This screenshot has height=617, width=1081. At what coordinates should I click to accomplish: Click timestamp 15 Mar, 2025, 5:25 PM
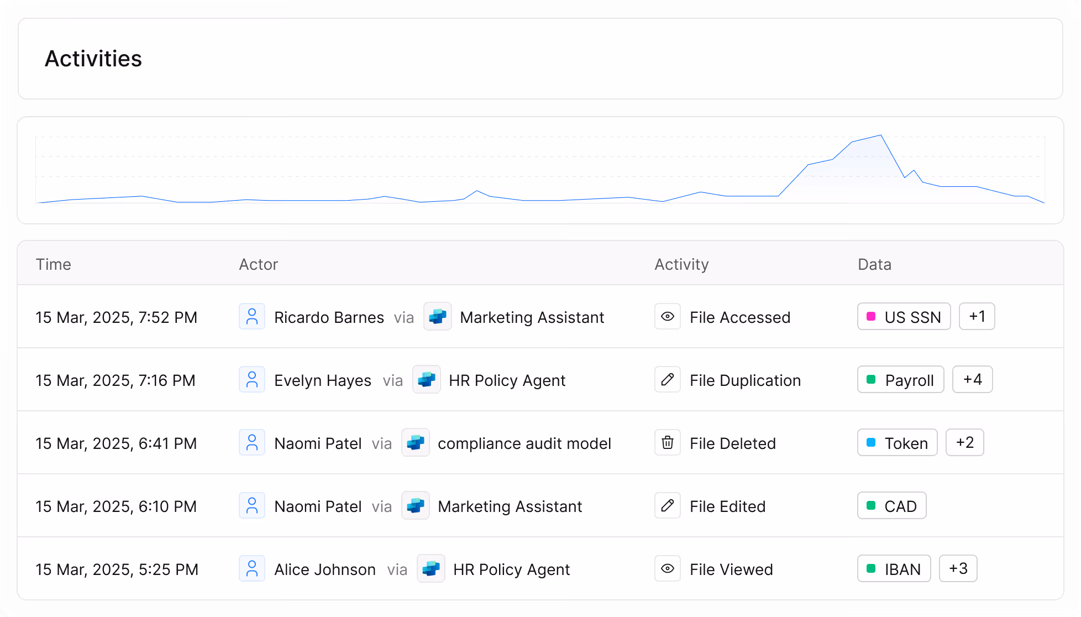[x=117, y=569]
